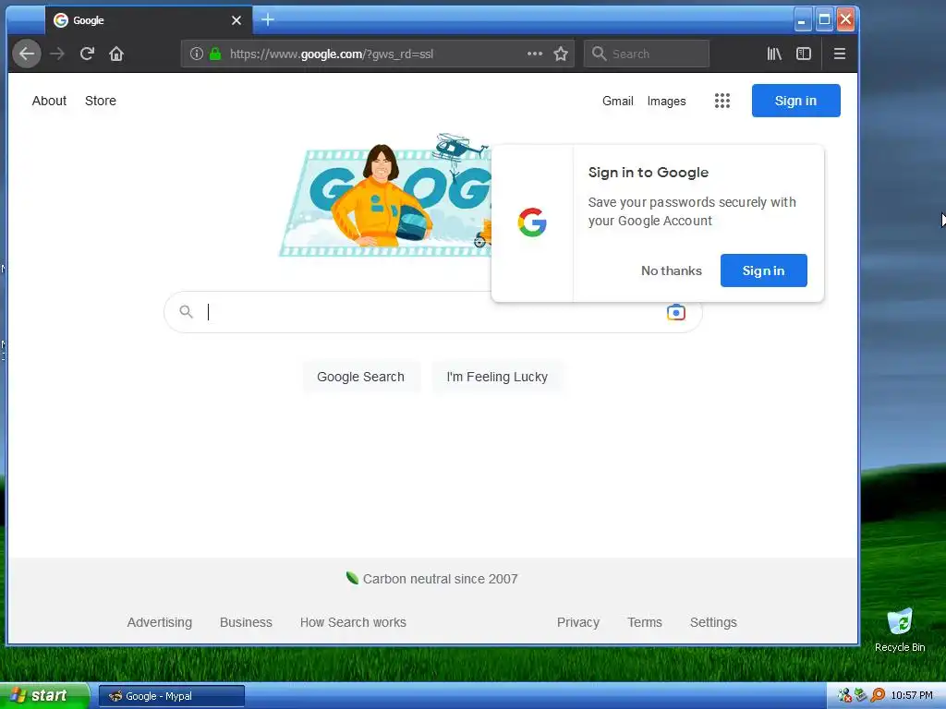Open the Store link

(101, 101)
